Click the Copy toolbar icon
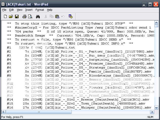The height and width of the screenshot is (120, 160). [51, 16]
